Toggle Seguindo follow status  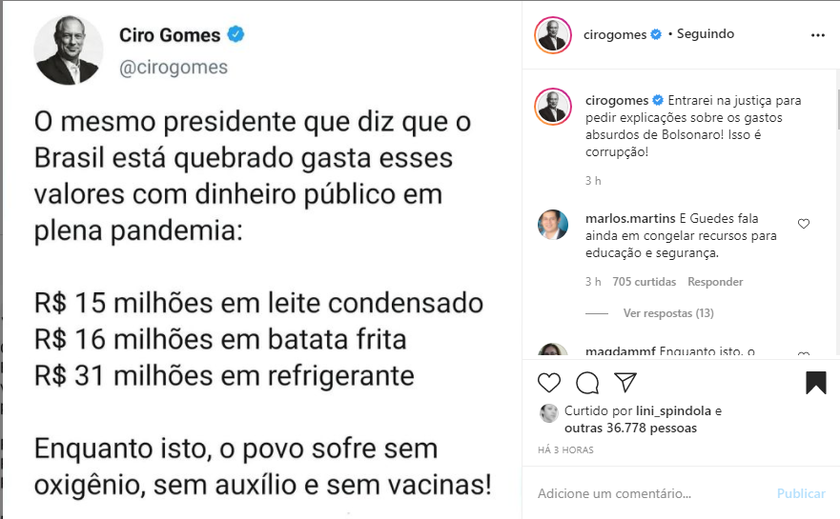pos(706,33)
